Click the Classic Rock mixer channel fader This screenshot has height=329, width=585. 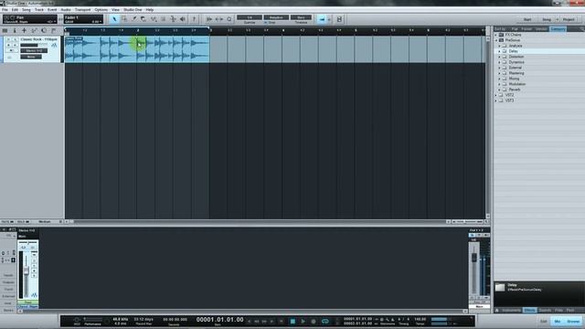[x=27, y=271]
